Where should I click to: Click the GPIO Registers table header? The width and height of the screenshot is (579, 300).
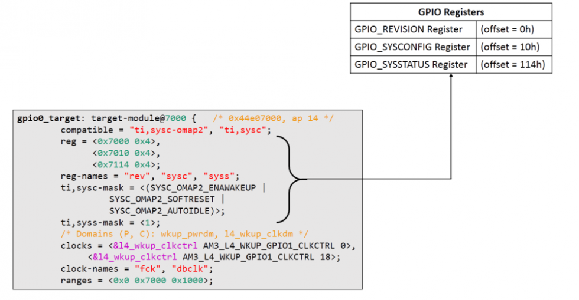click(x=451, y=12)
